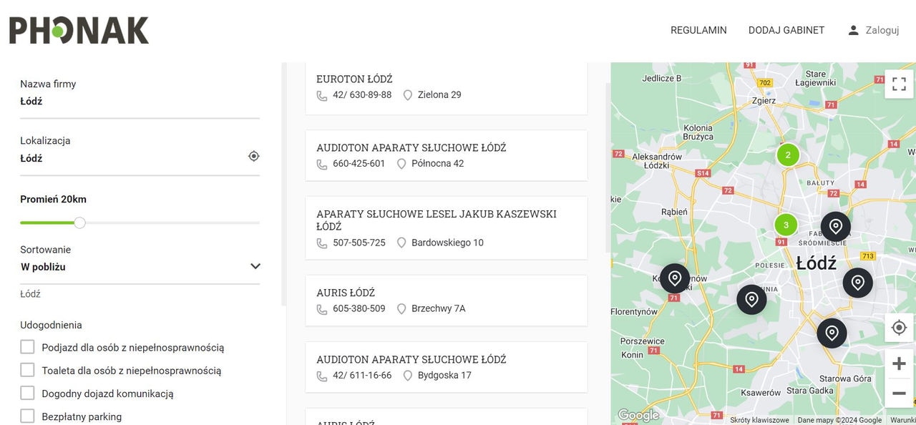Open the EUROTON ŁÓDŹ listing
The image size is (916, 425).
[x=354, y=79]
